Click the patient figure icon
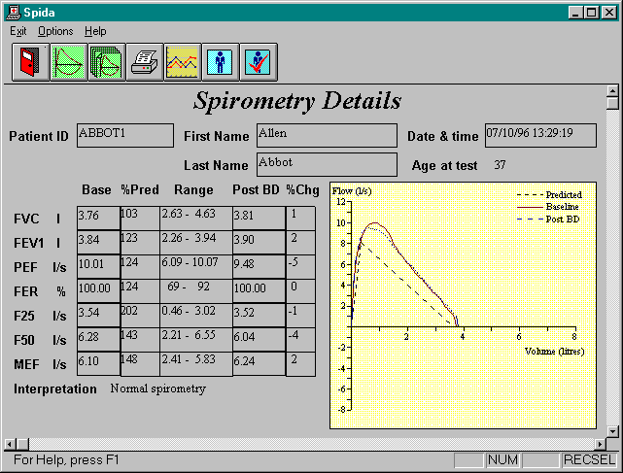Screen dimensions: 623x473 (221, 62)
